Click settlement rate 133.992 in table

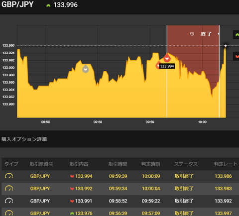[223, 201]
